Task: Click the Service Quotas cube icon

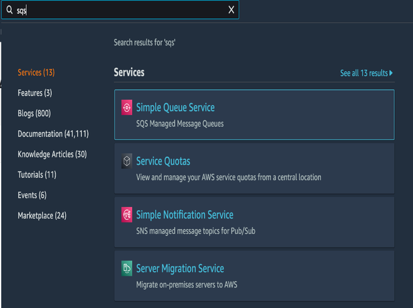Action: [x=127, y=161]
